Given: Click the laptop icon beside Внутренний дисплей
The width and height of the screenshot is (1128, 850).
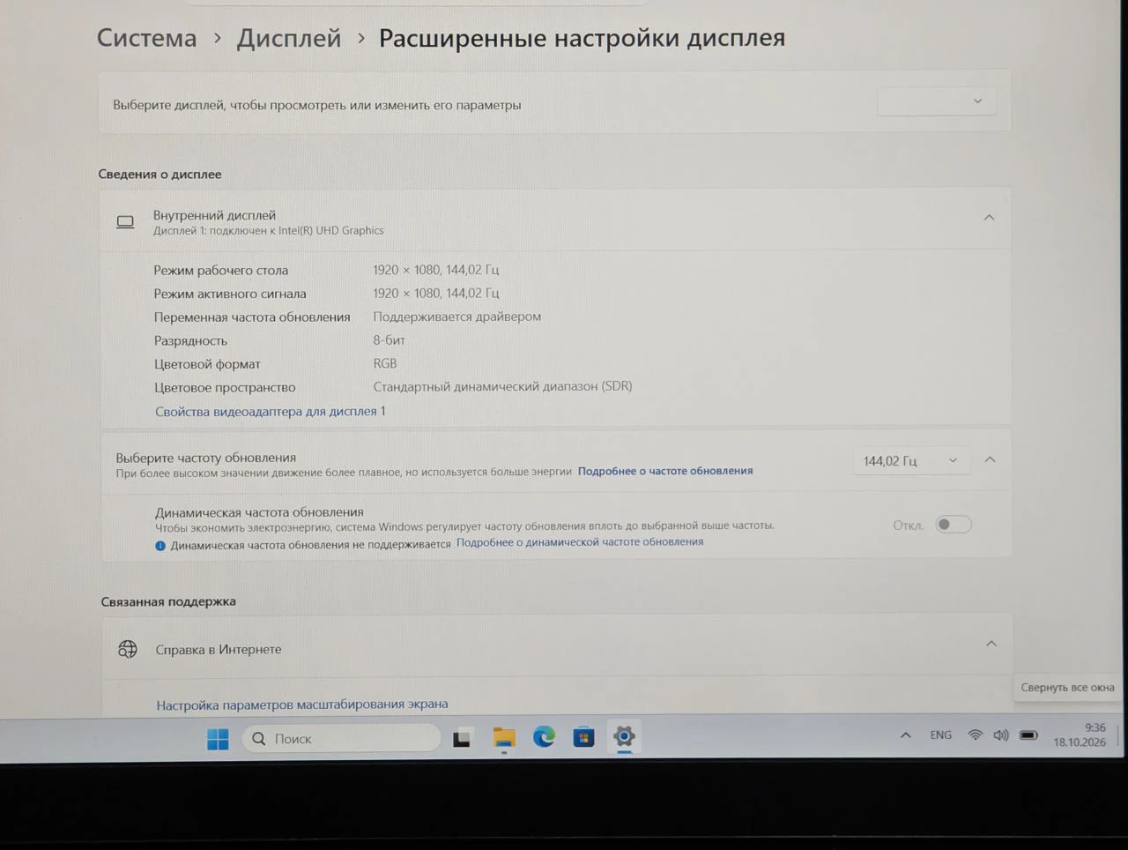Looking at the screenshot, I should click(x=126, y=222).
